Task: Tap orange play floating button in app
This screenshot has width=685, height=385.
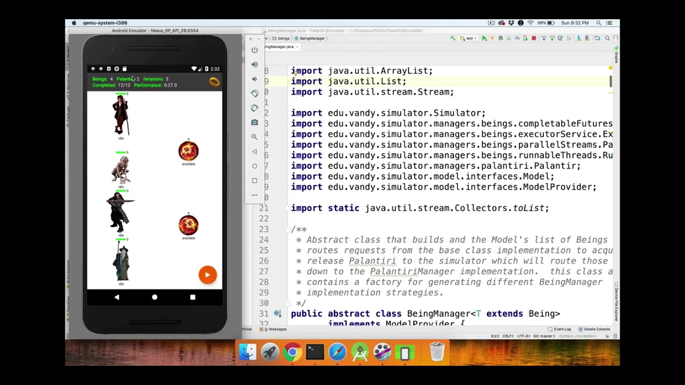Action: pos(208,275)
